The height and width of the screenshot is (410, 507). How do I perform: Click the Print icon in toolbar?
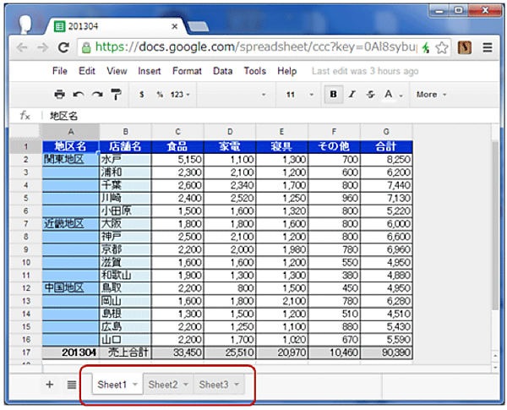(x=59, y=95)
